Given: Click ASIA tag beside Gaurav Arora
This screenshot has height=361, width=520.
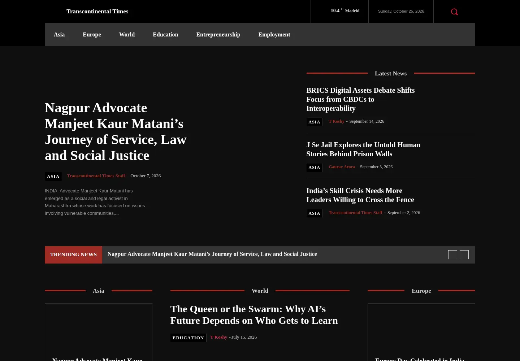Looking at the screenshot, I should (314, 168).
